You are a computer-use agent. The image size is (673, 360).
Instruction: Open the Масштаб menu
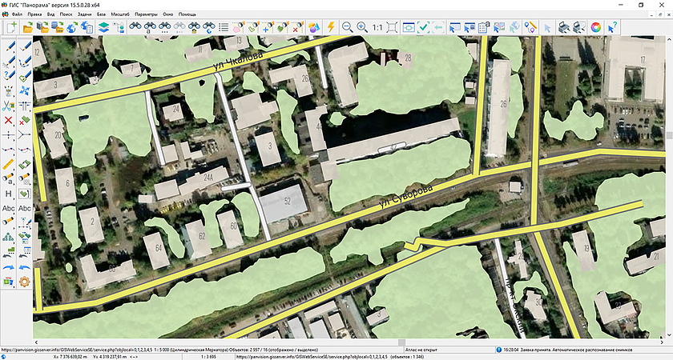tap(119, 14)
